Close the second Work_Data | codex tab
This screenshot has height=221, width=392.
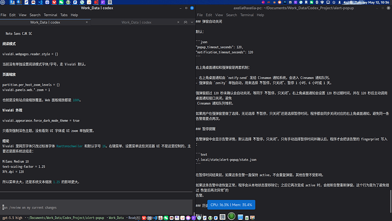coord(178,22)
